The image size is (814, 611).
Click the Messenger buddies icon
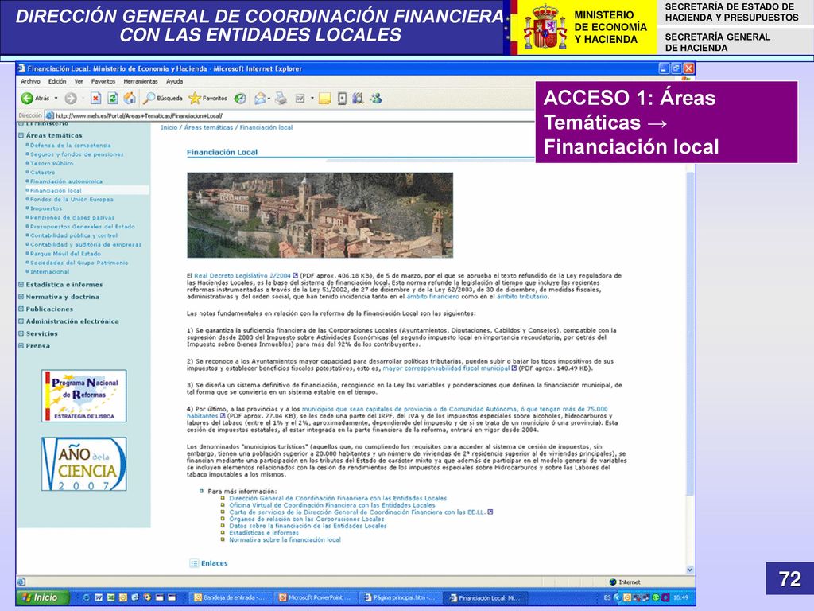click(376, 98)
